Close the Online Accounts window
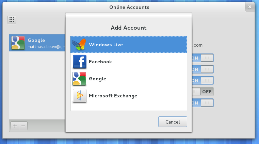Screen dimensions: 259x144 pyautogui.click(x=250, y=7)
